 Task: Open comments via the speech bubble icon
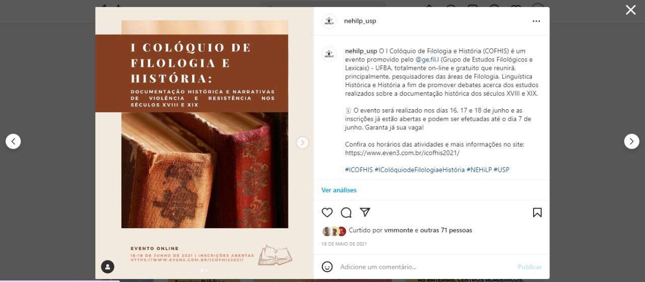tap(346, 213)
